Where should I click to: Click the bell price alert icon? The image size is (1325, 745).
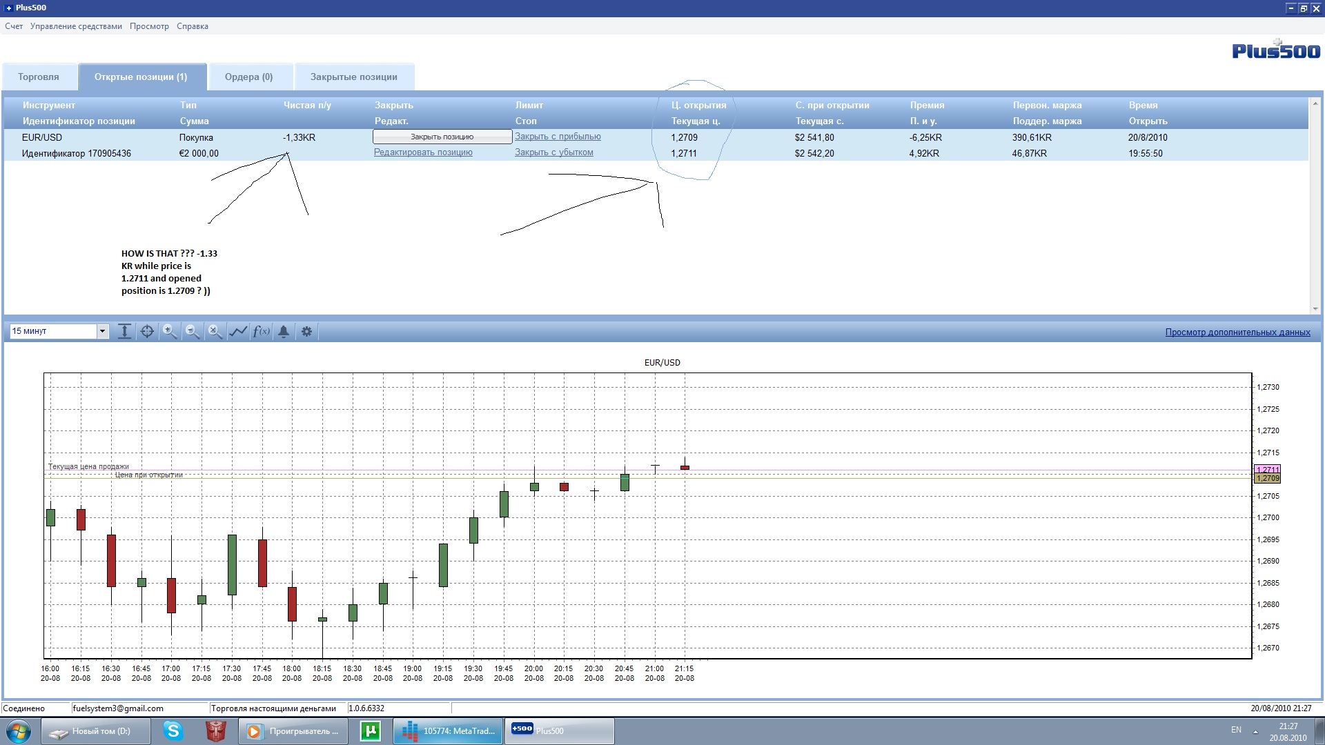tap(284, 332)
